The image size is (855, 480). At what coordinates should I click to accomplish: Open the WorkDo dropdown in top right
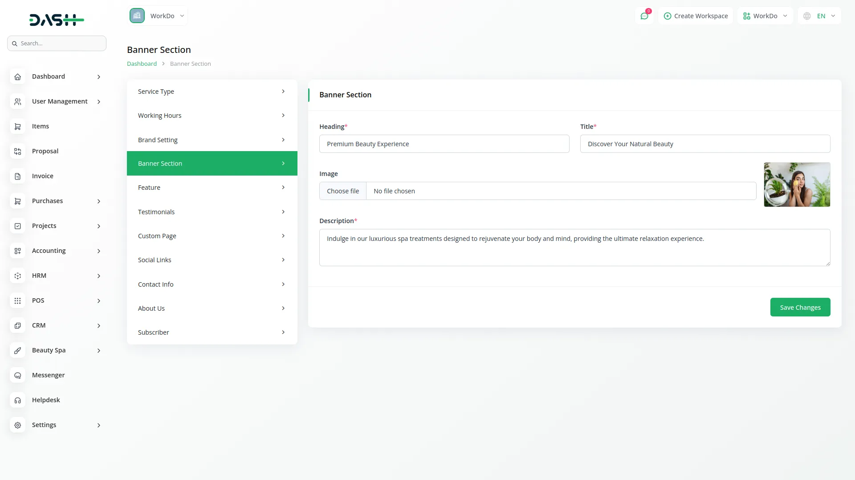pyautogui.click(x=765, y=16)
